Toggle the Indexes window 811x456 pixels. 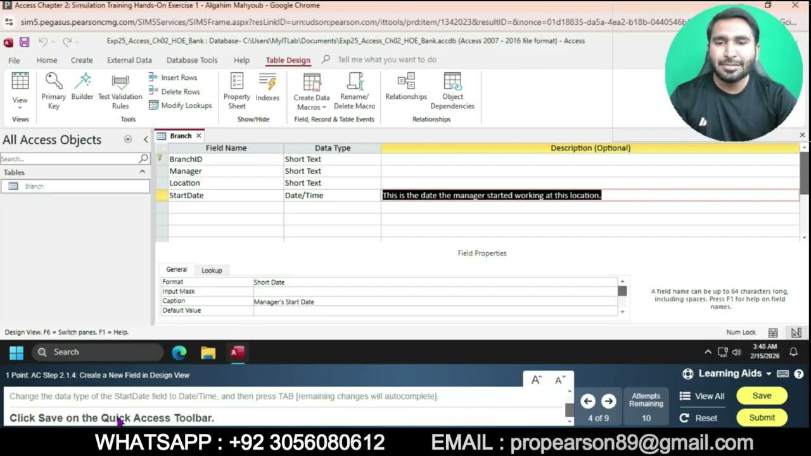[267, 87]
